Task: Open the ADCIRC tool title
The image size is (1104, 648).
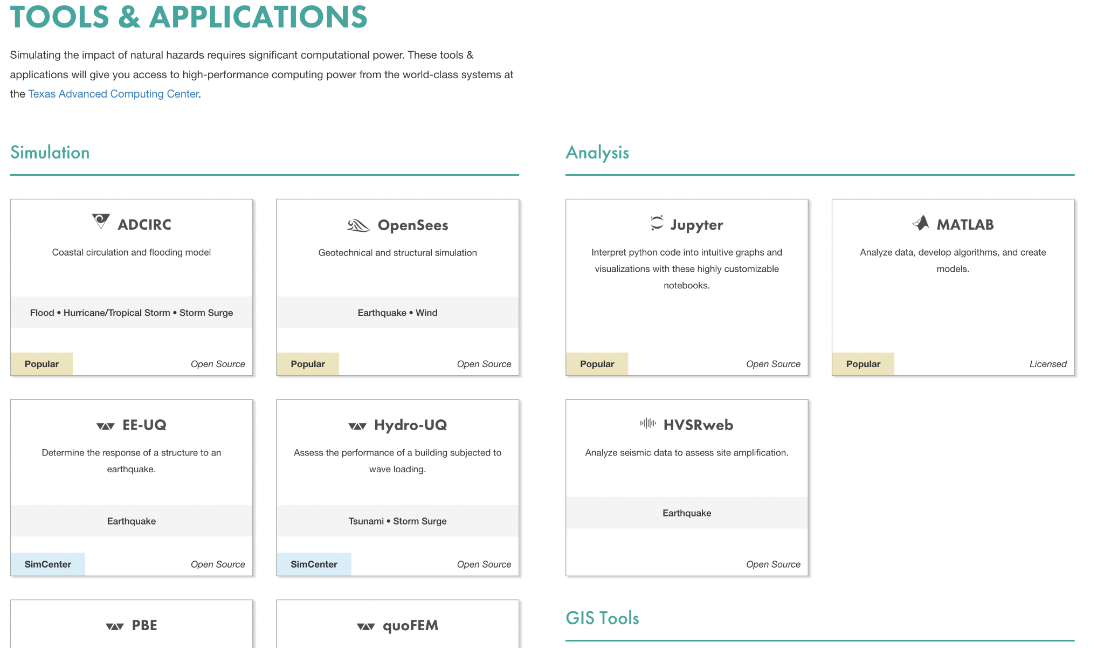Action: [144, 224]
